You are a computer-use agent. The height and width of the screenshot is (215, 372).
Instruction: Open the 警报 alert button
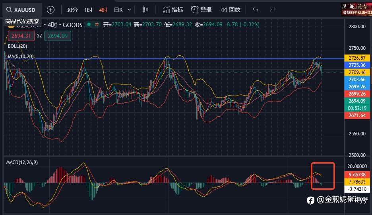[201, 10]
